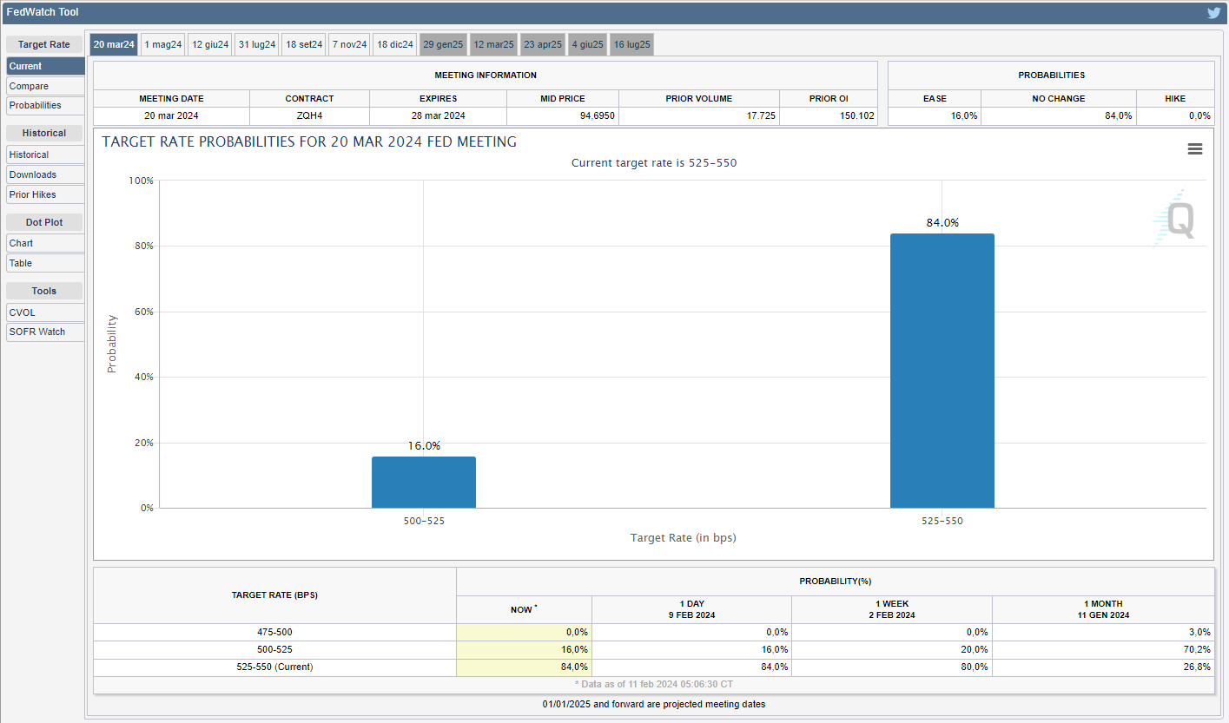Show the Dot Plot Chart
This screenshot has width=1229, height=723.
[45, 243]
